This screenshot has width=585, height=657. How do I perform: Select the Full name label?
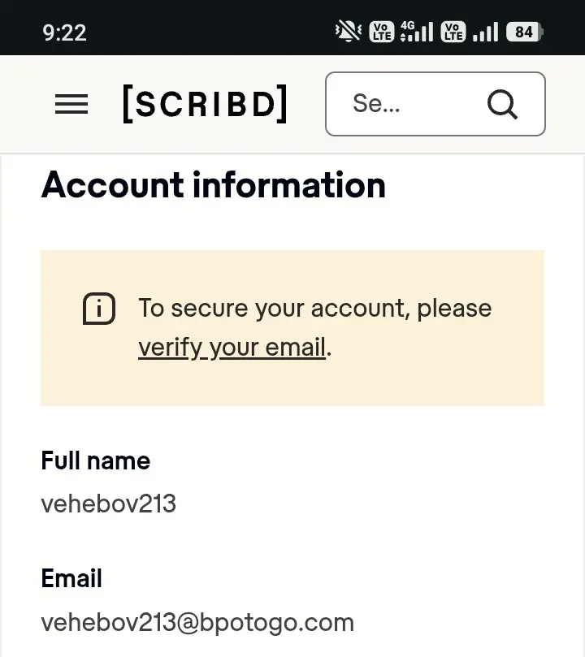[x=96, y=460]
